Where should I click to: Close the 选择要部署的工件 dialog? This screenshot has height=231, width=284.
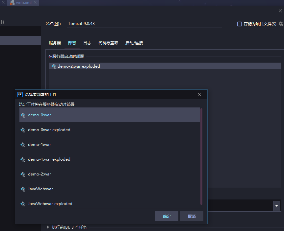click(x=199, y=94)
